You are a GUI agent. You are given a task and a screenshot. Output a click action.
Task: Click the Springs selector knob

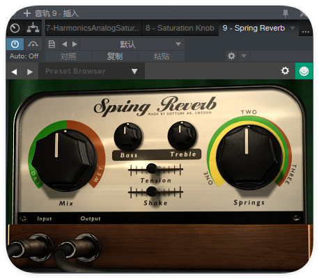pos(249,157)
